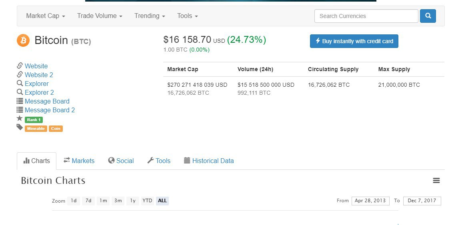Click the list icon beside Message Board

coord(20,101)
